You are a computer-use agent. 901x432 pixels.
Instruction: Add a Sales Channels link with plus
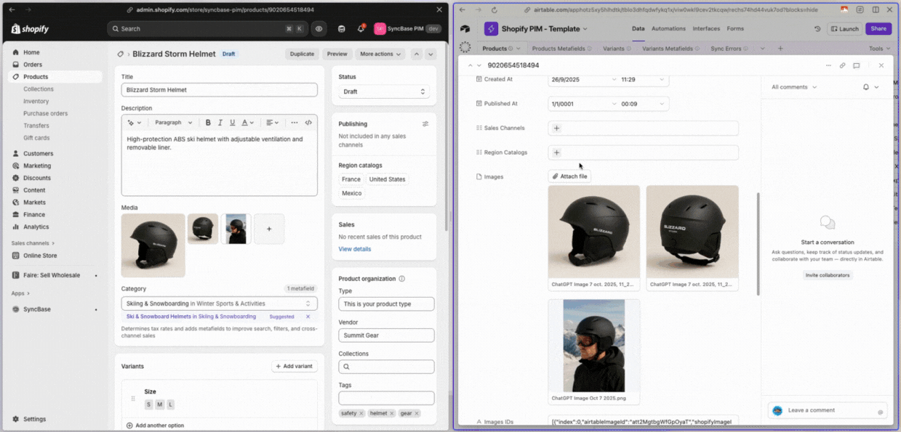pos(557,128)
